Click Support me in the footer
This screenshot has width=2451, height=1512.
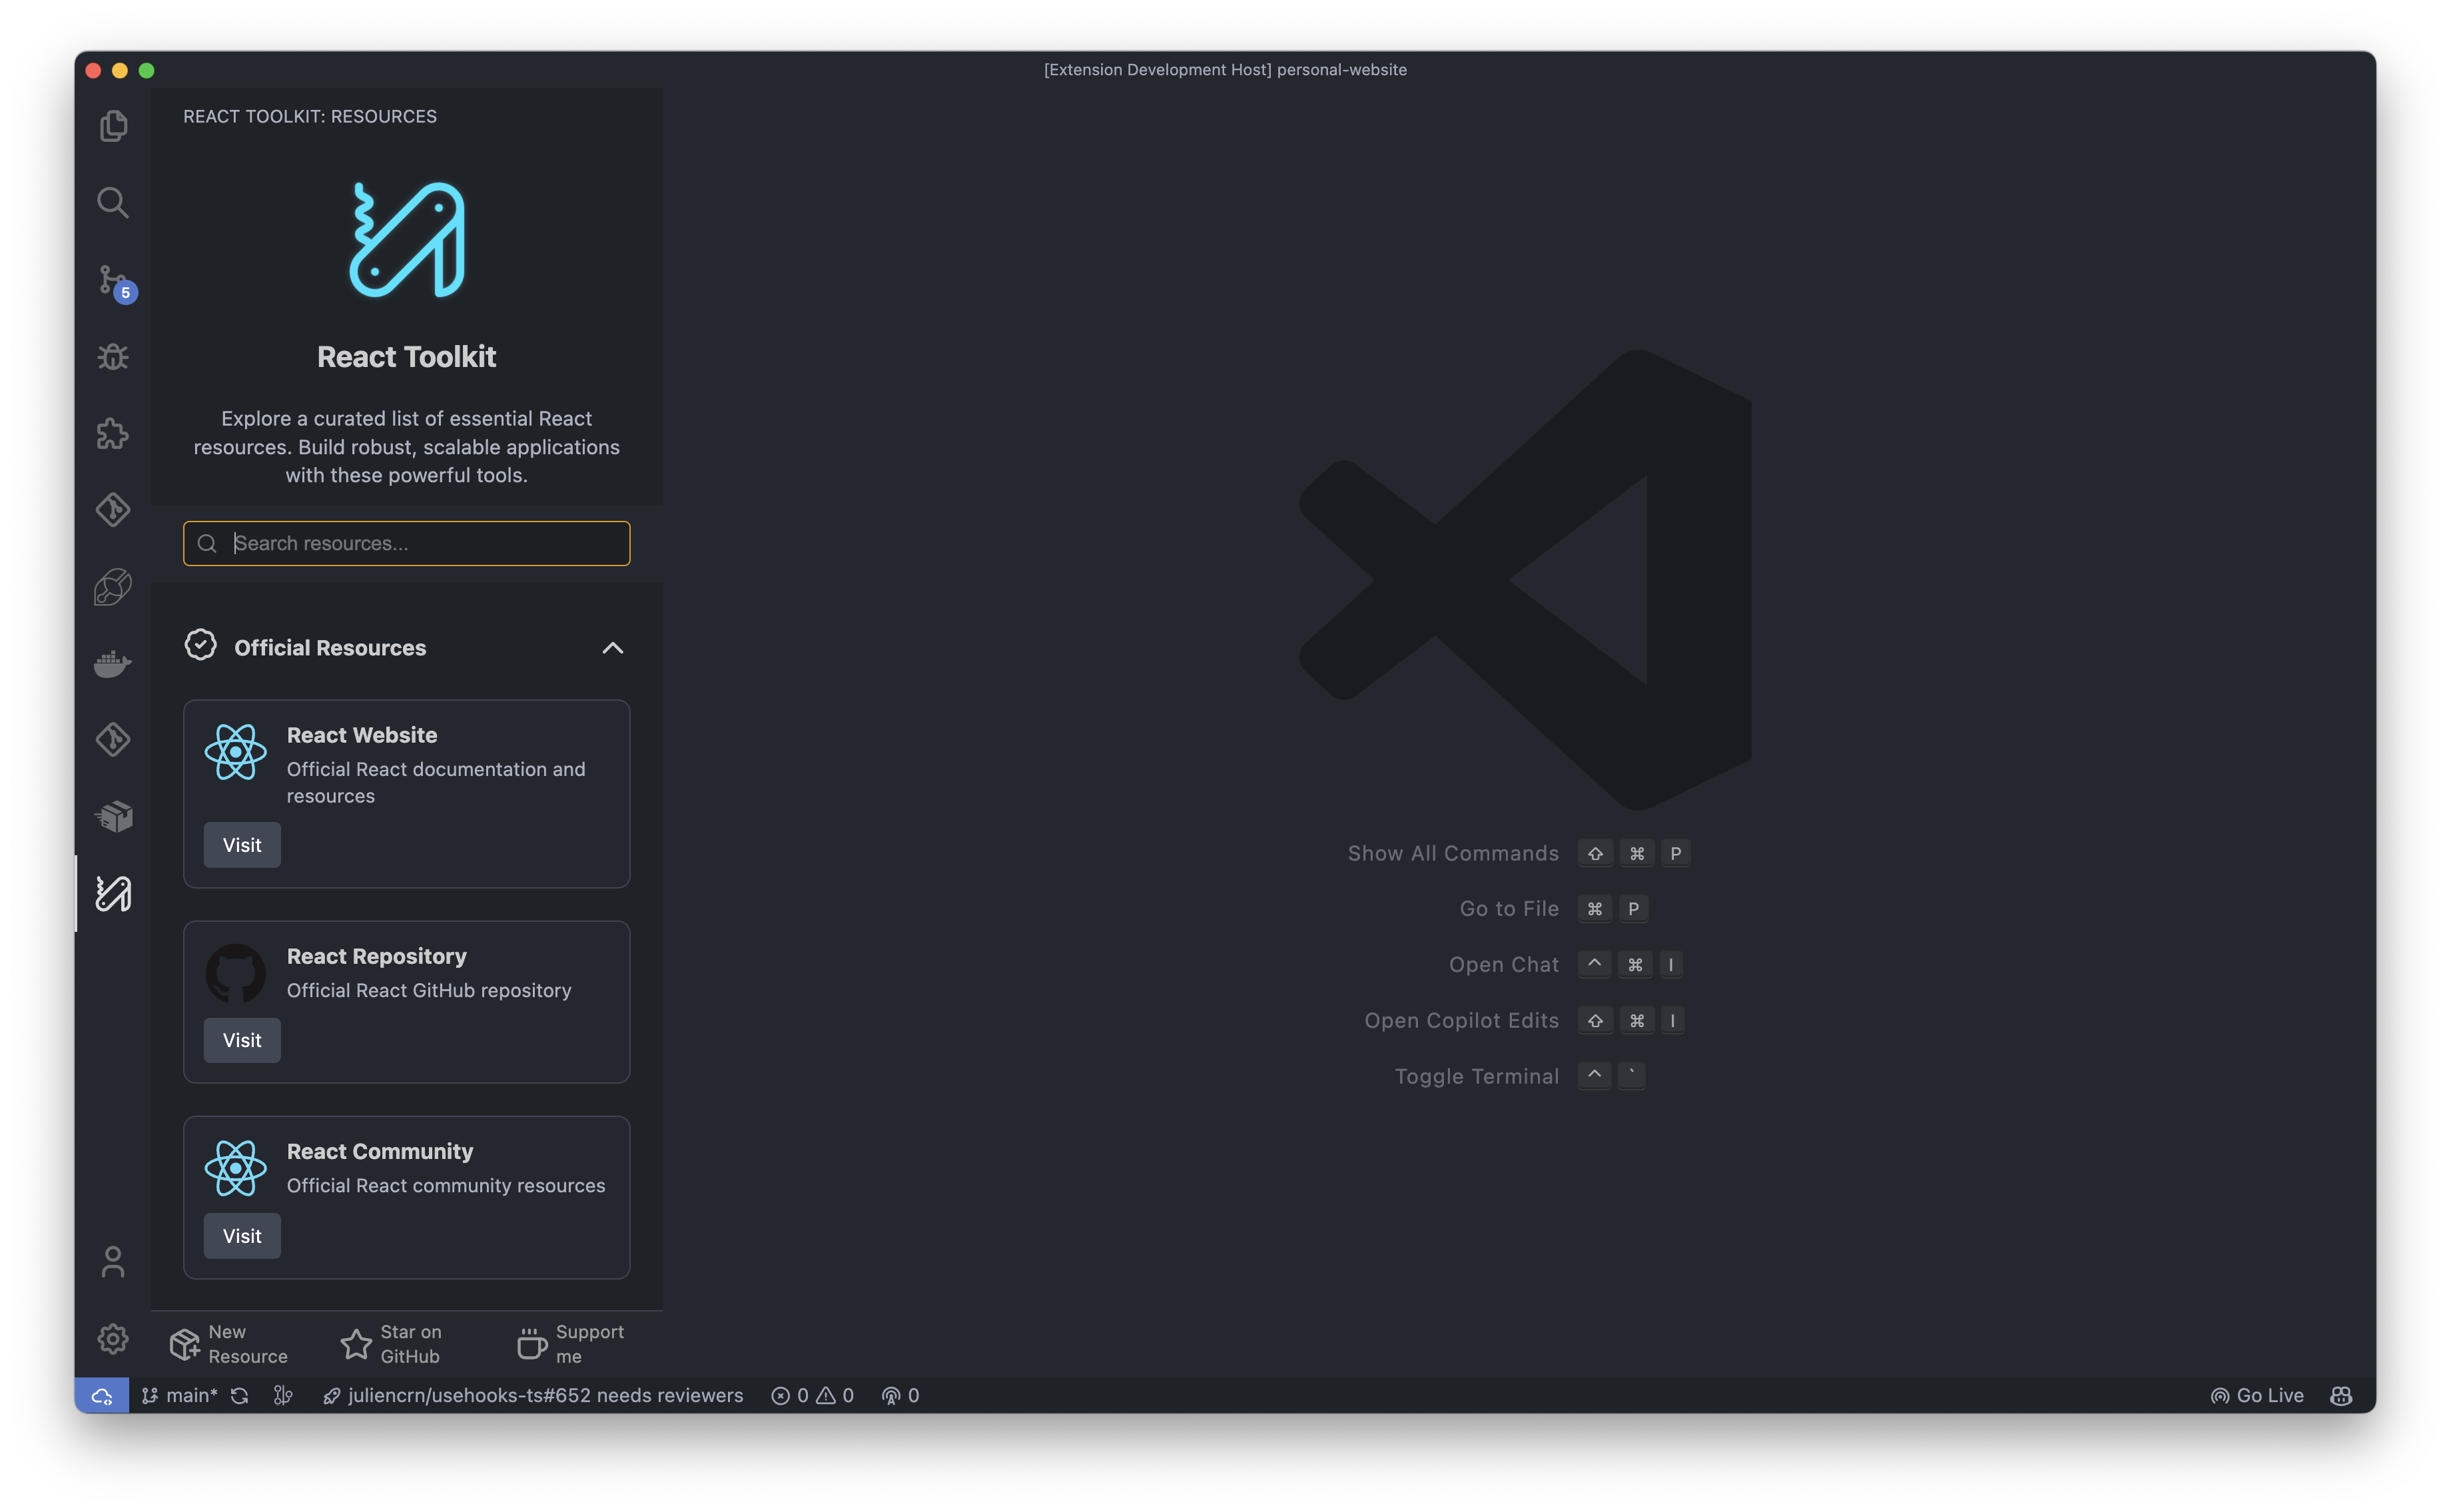coord(570,1344)
